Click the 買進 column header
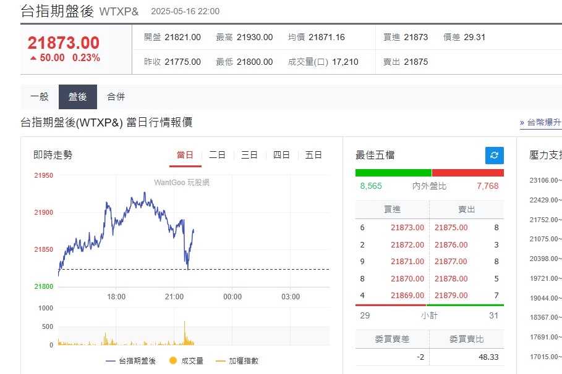 pos(391,209)
